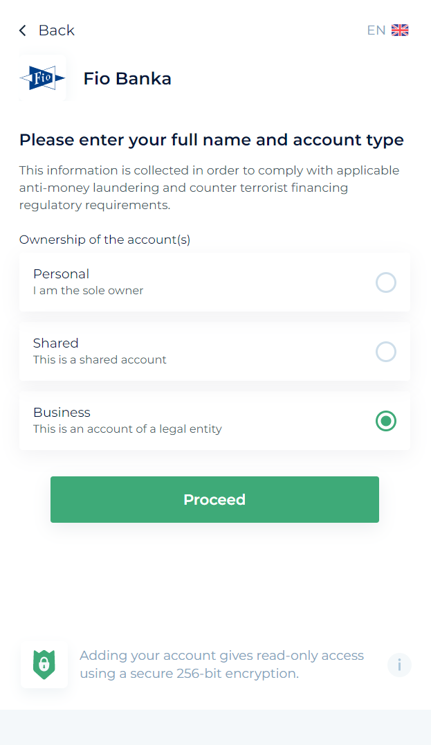Click the Fio Banka bank name title
Viewport: 431px width, 745px height.
pyautogui.click(x=127, y=78)
